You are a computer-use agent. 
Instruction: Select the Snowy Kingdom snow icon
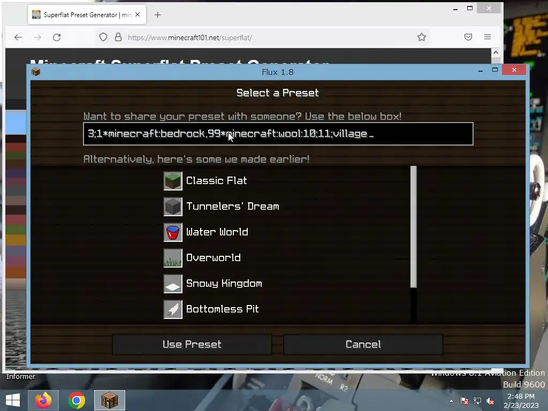[173, 284]
